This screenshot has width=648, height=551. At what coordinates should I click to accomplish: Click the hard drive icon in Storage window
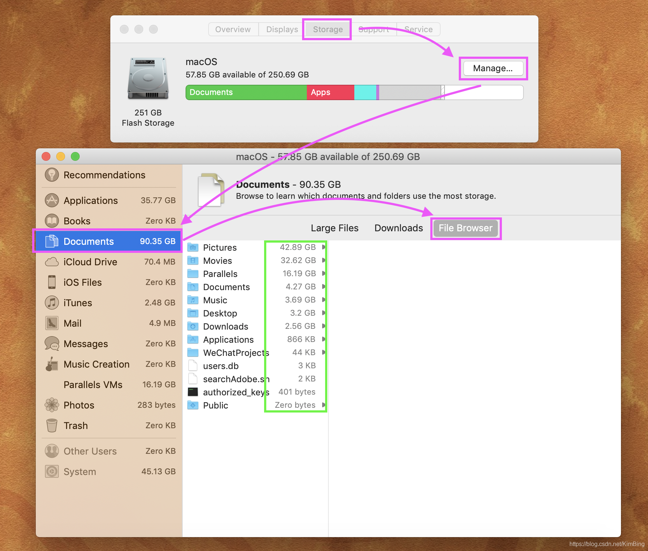(x=148, y=79)
